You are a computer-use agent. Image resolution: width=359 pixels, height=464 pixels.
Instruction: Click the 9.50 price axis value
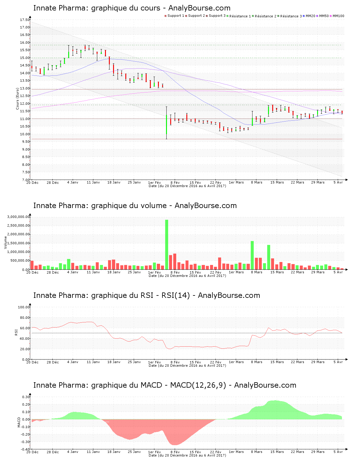coord(25,142)
